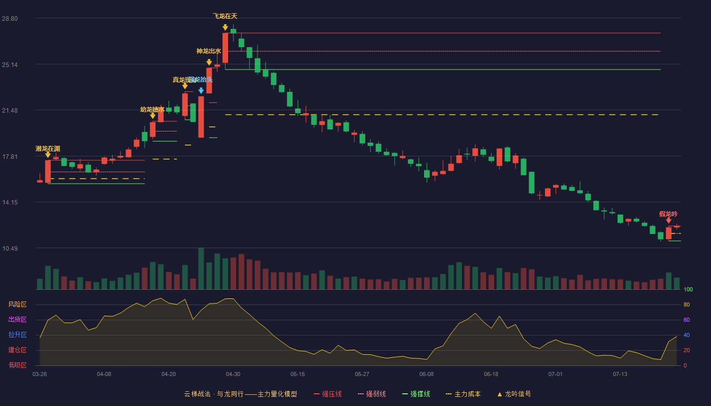The width and height of the screenshot is (711, 406).
Task: Click the tall red candle under 飞龙在天
Action: [225, 48]
